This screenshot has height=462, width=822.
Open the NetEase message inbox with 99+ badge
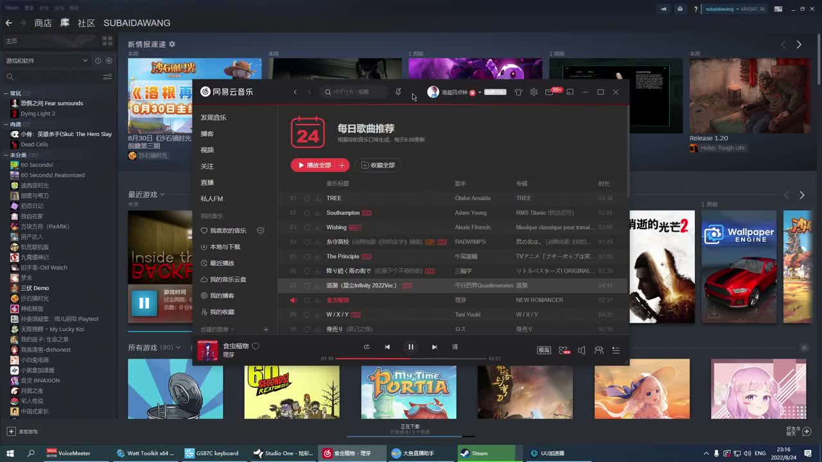tap(549, 92)
